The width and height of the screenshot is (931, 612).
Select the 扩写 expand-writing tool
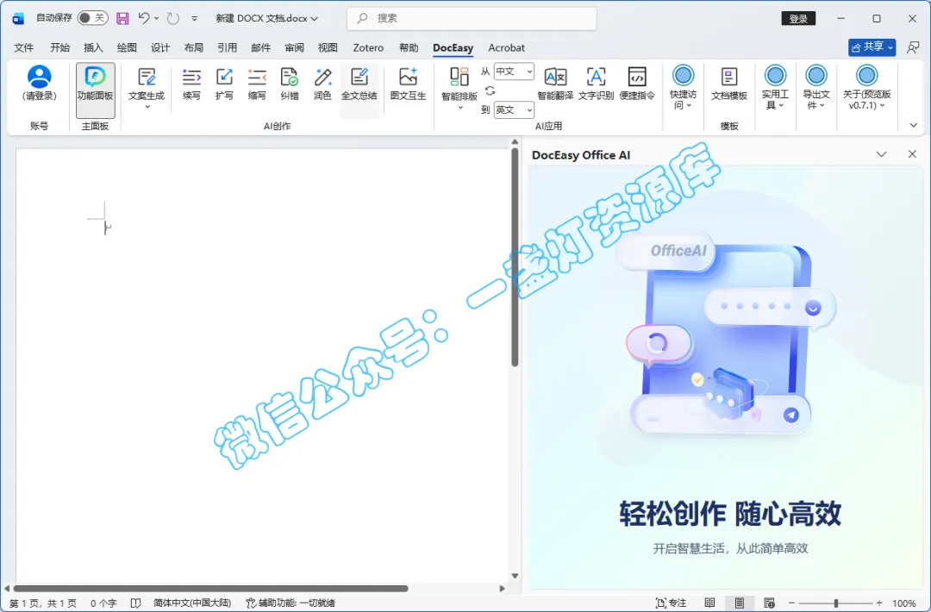[x=224, y=84]
